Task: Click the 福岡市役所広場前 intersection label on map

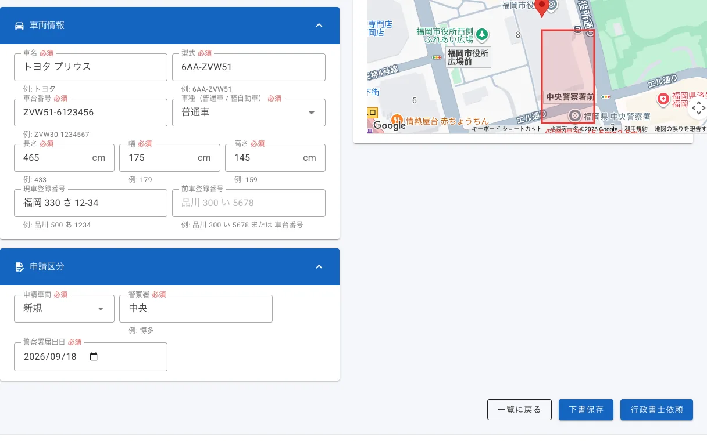Action: [x=468, y=57]
